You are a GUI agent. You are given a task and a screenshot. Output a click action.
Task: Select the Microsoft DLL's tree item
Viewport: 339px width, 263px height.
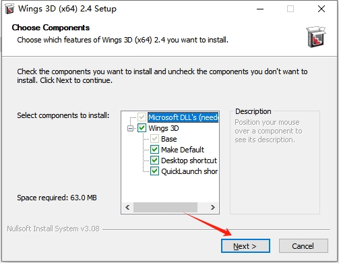click(183, 117)
